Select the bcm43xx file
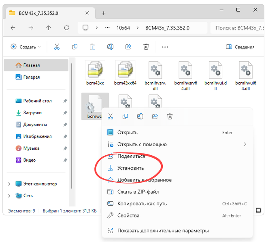Viewport: 268px width, 242px height. tap(95, 73)
